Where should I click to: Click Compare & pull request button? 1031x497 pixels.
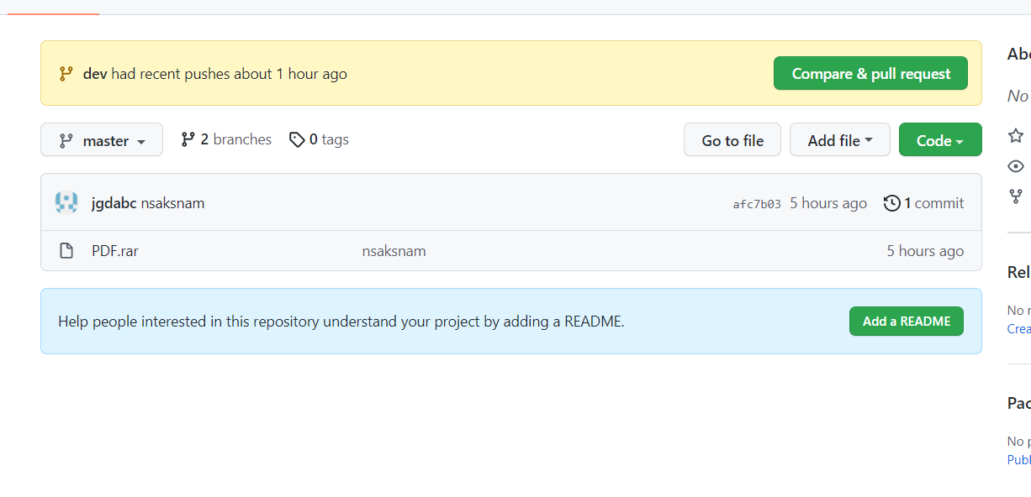pyautogui.click(x=870, y=74)
